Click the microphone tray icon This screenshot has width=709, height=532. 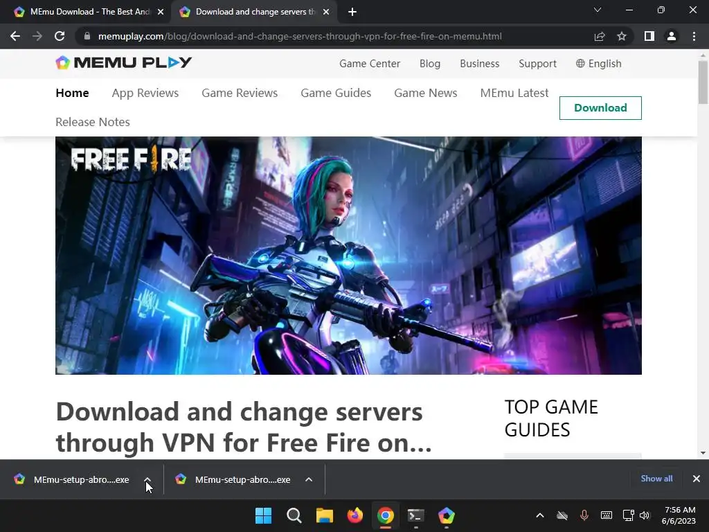pyautogui.click(x=584, y=515)
